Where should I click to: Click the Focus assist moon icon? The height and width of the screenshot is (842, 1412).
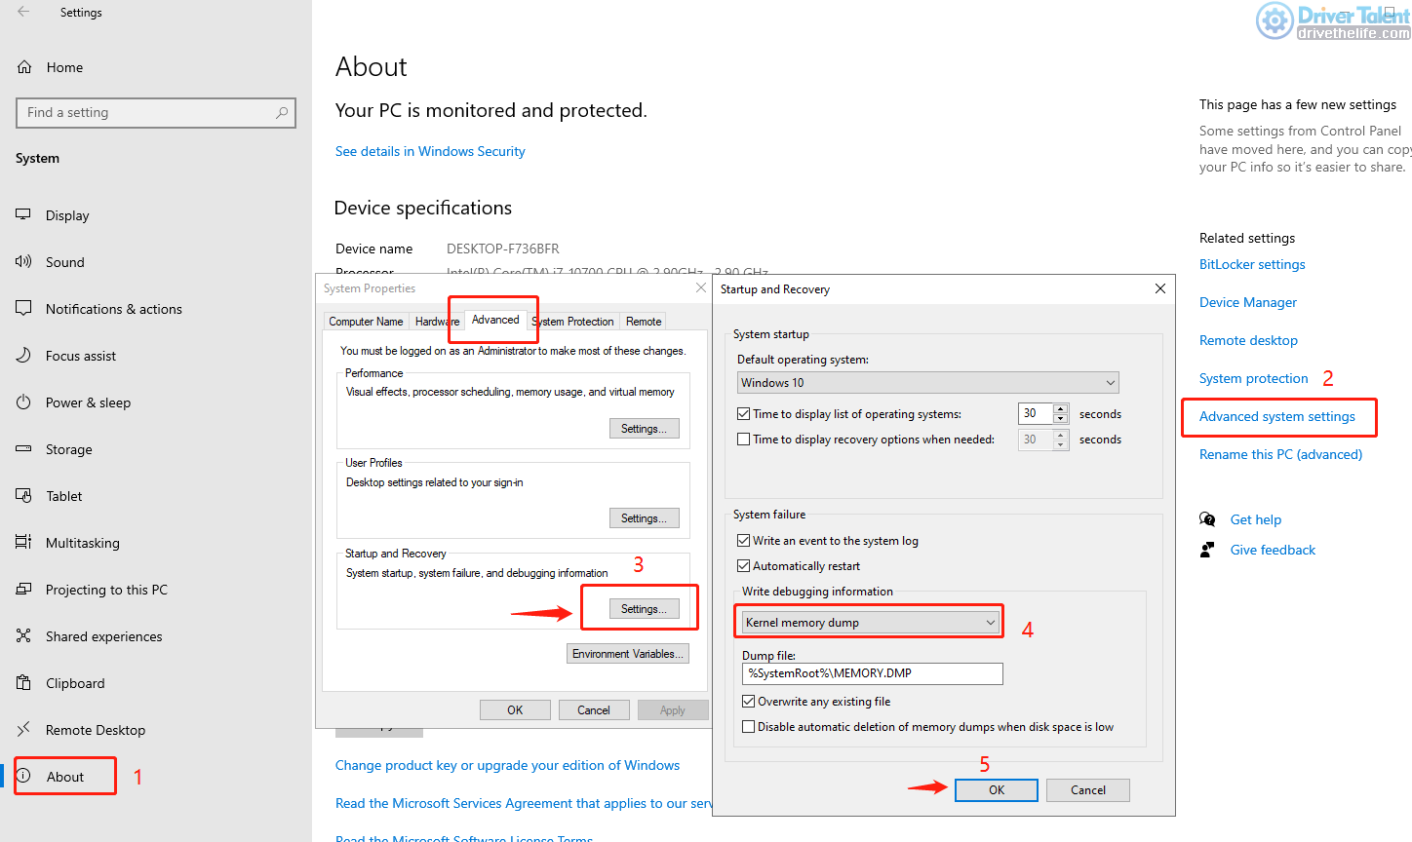pyautogui.click(x=23, y=355)
